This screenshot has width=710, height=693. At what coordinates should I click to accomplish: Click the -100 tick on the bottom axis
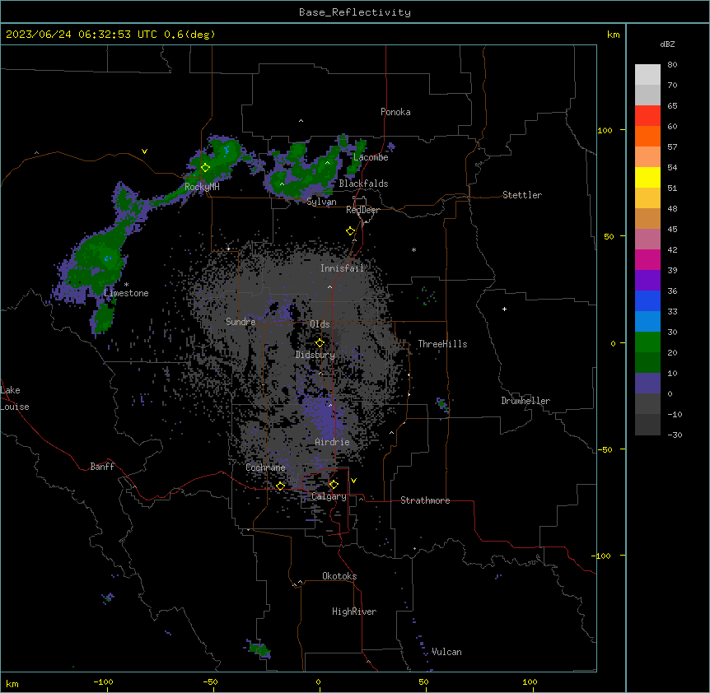103,681
